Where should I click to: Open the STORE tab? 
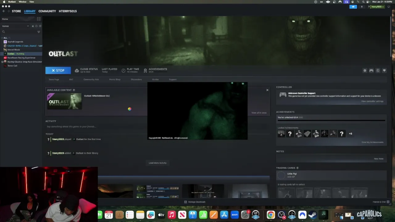coord(16,11)
